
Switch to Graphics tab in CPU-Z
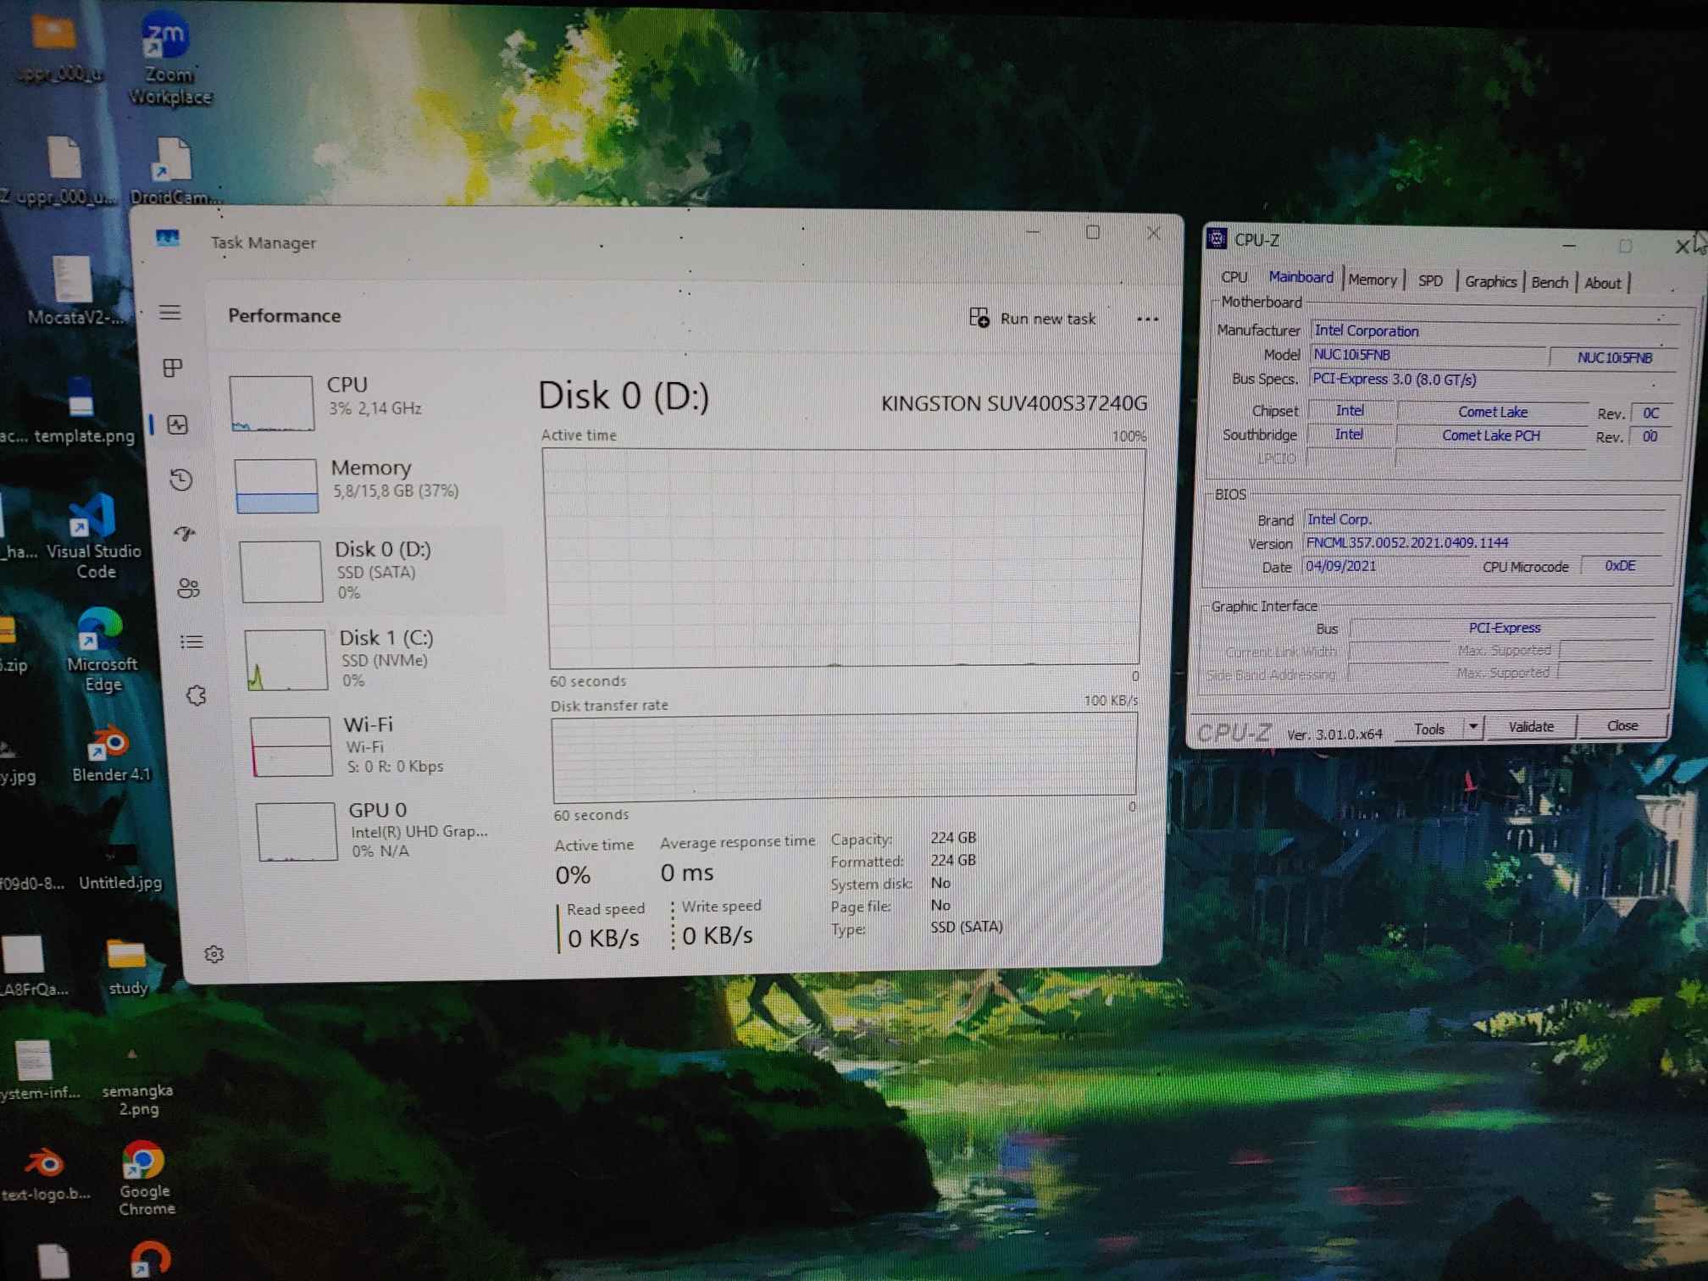[1490, 281]
